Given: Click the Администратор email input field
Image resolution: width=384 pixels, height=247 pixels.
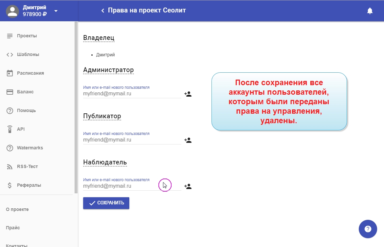Looking at the screenshot, I should (x=132, y=94).
